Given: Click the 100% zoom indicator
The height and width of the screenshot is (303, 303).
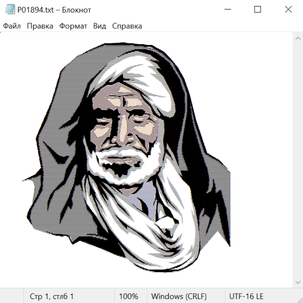Looking at the screenshot, I should click(129, 297).
